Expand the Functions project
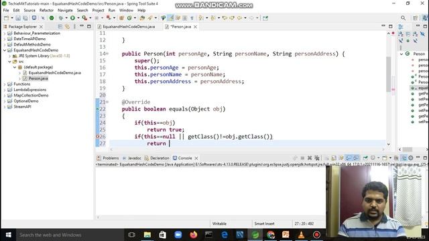Viewport: 429px width, 241px height. pos(5,84)
